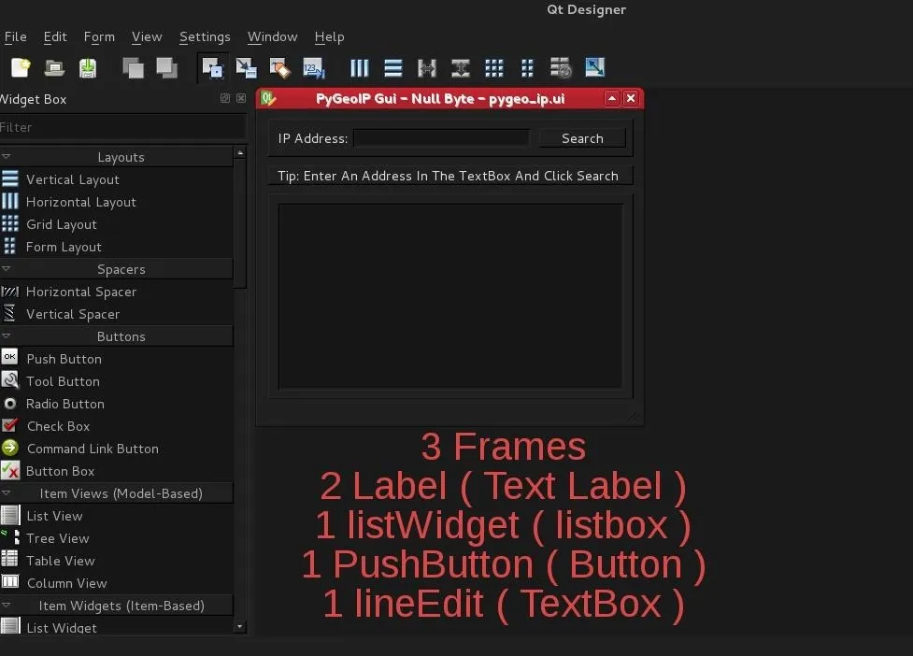Select the Edit Tab Order mode icon
This screenshot has width=913, height=656.
click(314, 68)
